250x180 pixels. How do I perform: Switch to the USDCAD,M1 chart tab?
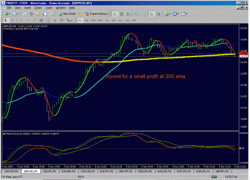(x=88, y=171)
